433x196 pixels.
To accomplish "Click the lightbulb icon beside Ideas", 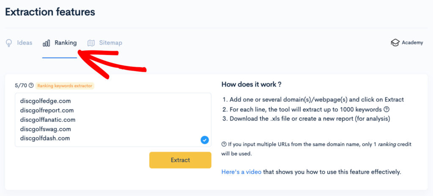I will click(x=8, y=43).
